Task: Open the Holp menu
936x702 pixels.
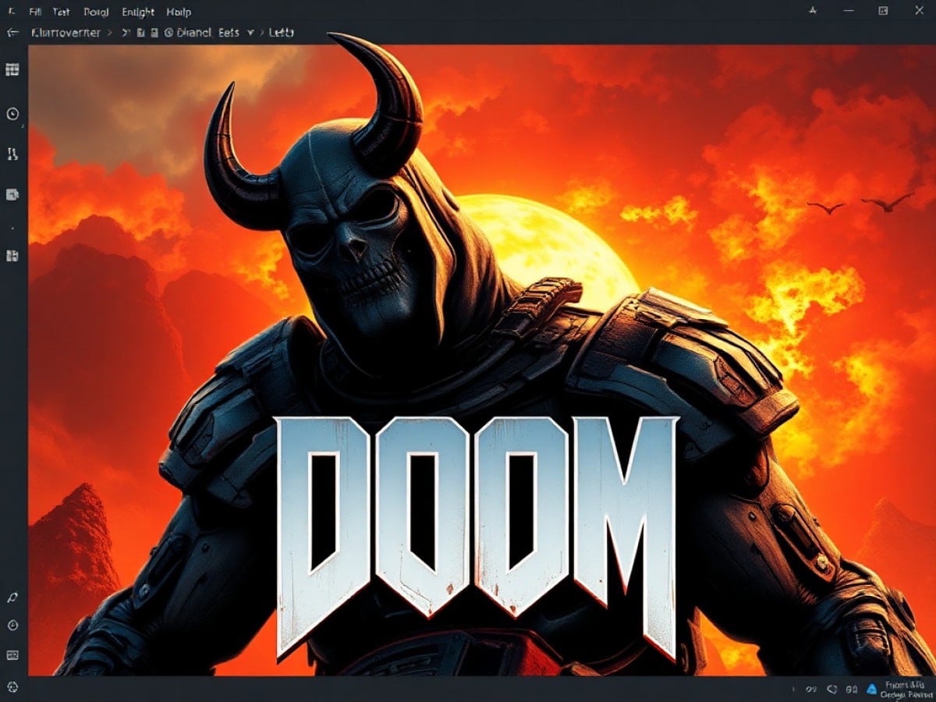Action: [x=179, y=12]
